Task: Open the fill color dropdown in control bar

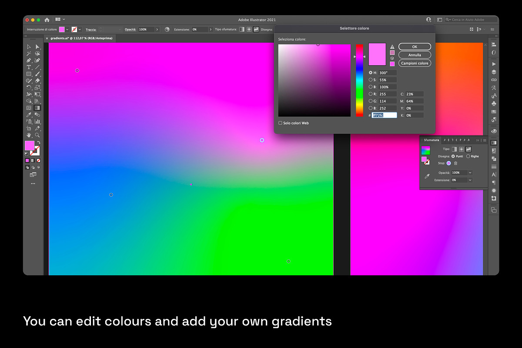Action: point(67,30)
